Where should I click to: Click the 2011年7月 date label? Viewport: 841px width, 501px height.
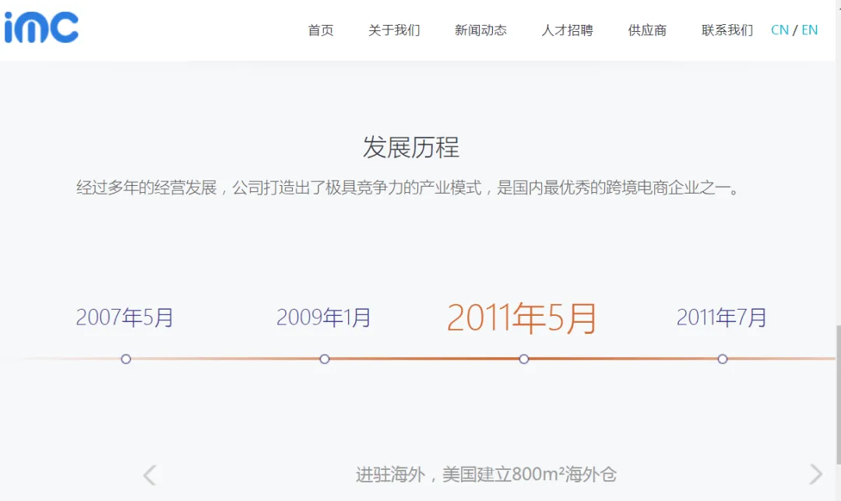point(722,317)
